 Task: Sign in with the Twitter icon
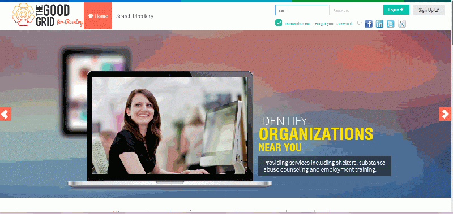[x=391, y=24]
